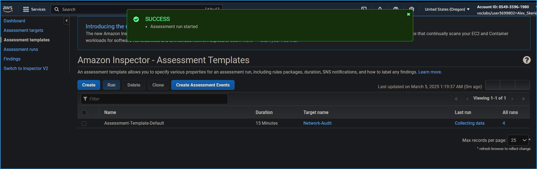The height and width of the screenshot is (169, 537).
Task: Go to first page of results
Action: (456, 99)
